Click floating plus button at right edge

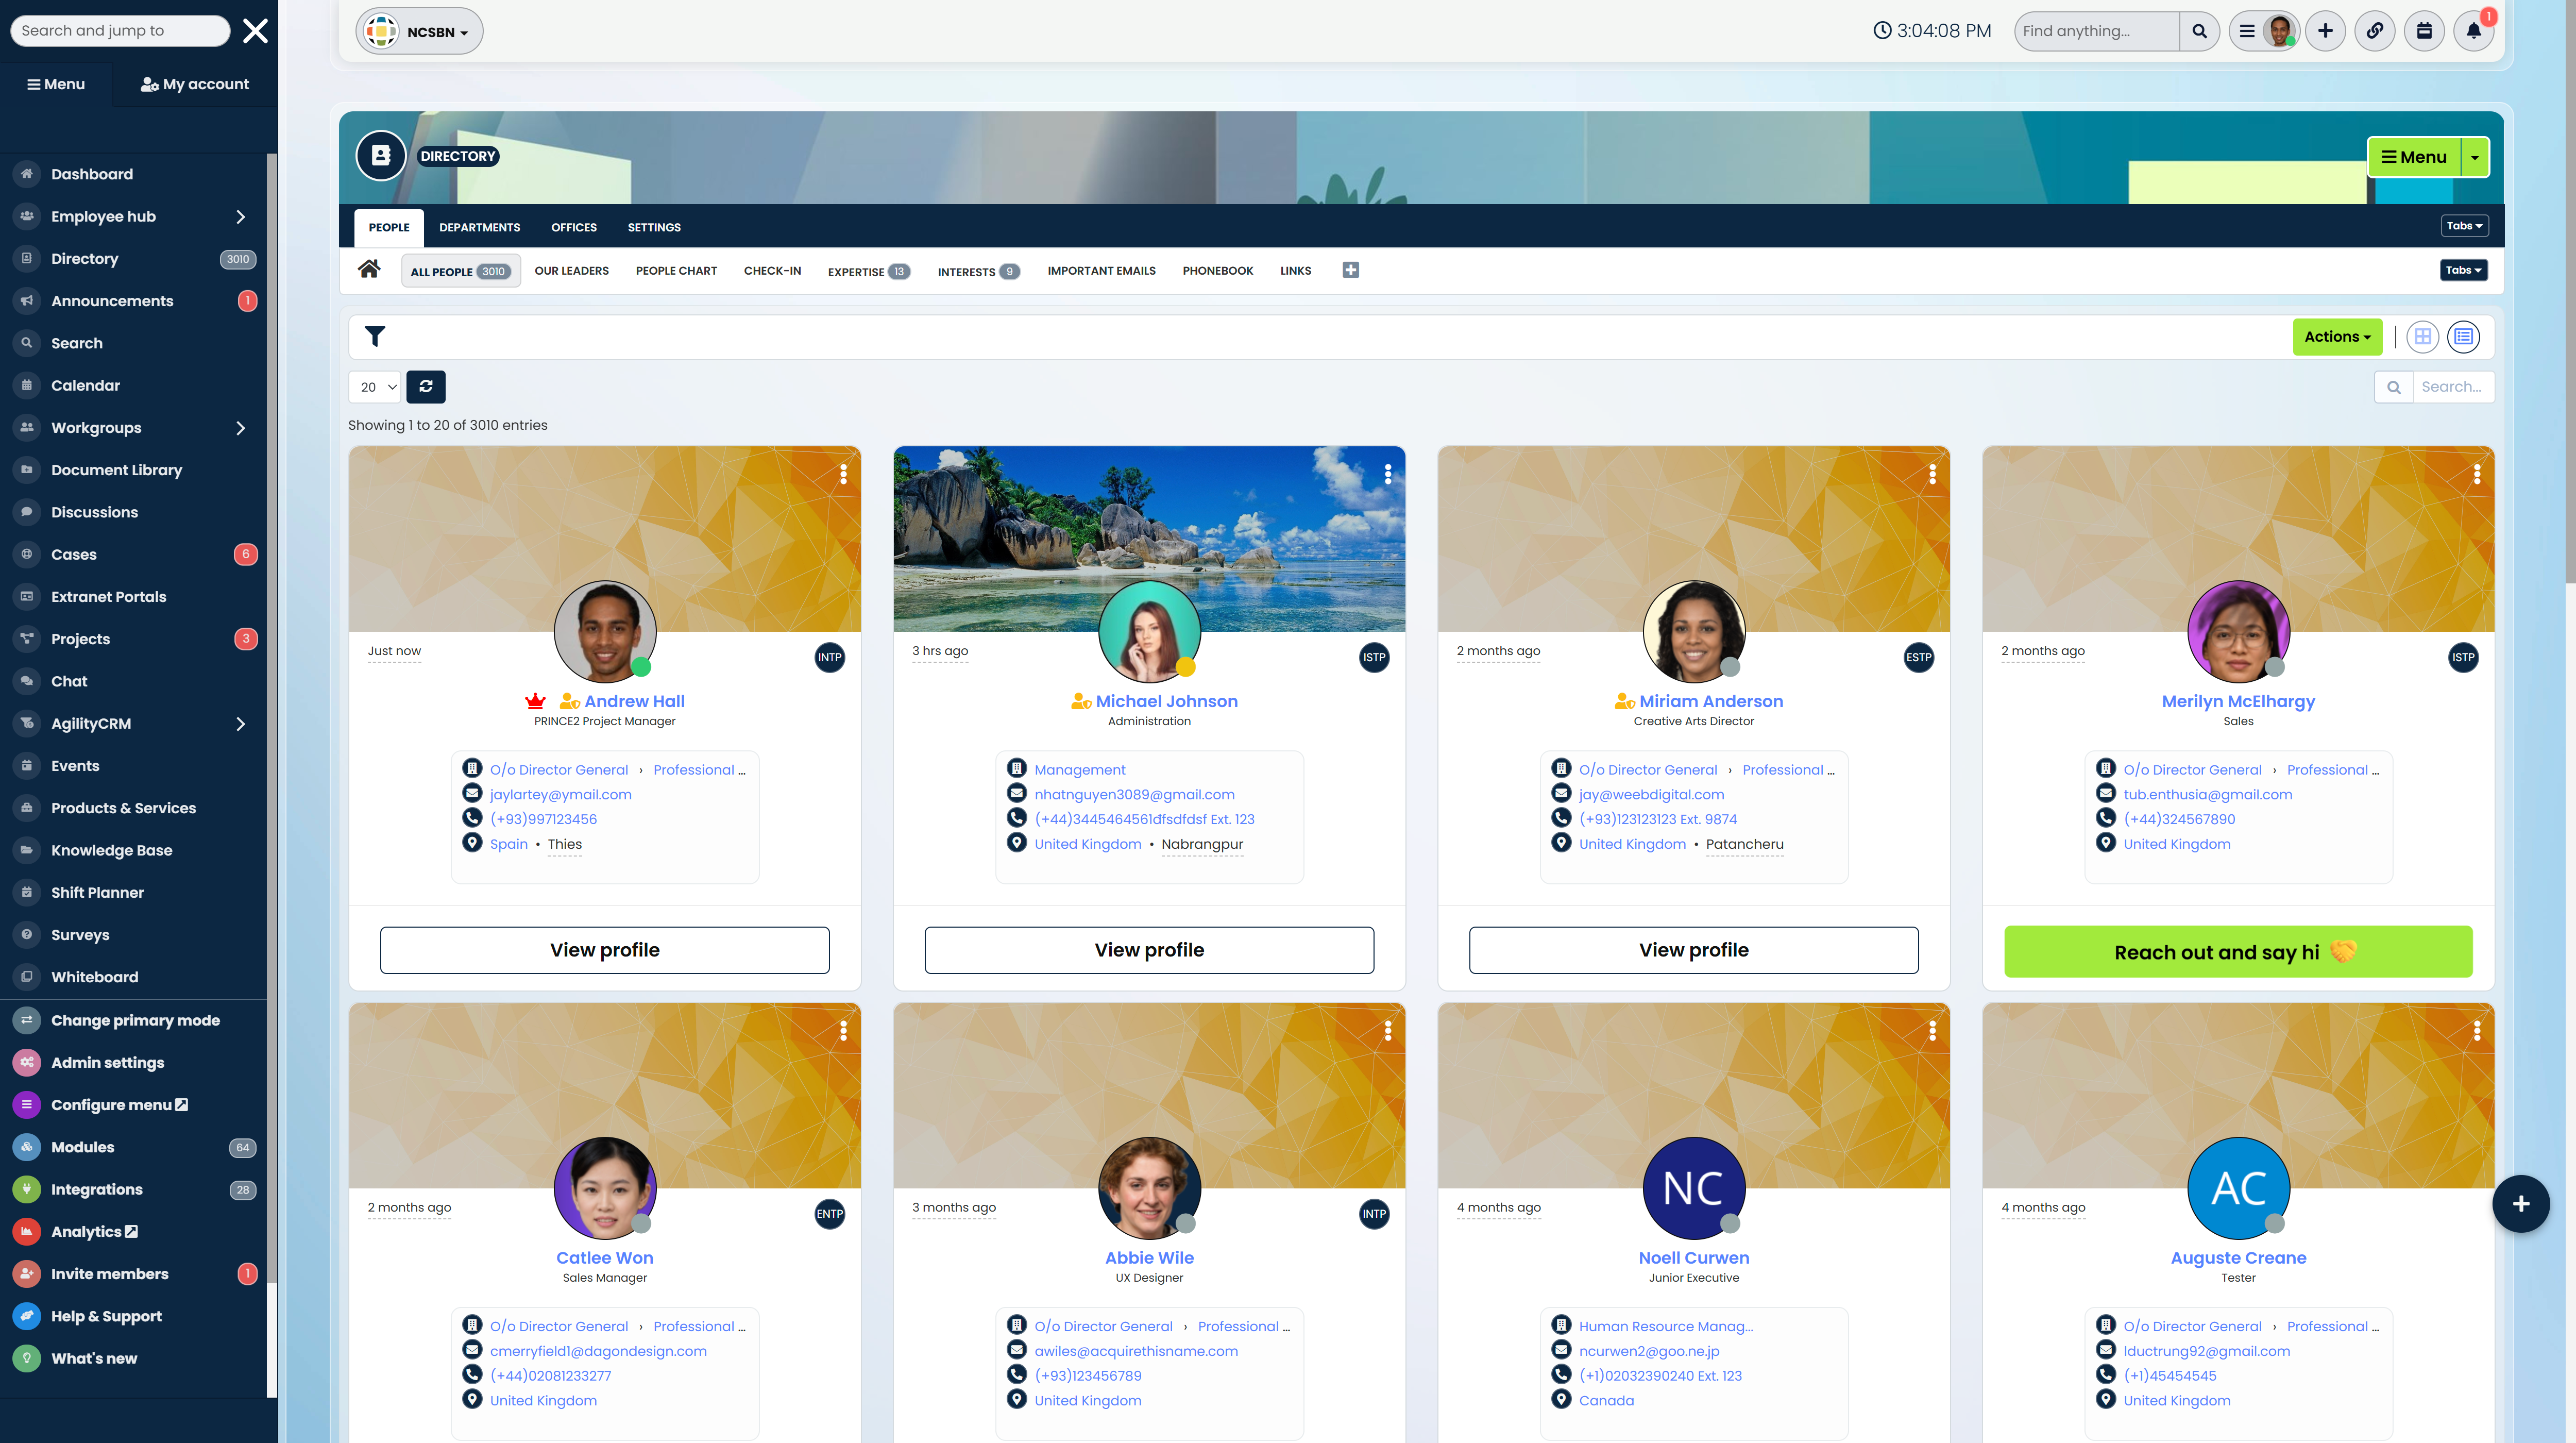[2520, 1203]
